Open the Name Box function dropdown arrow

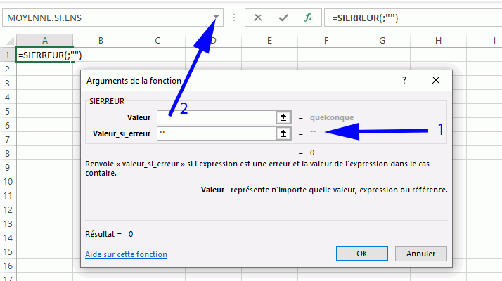pos(216,18)
